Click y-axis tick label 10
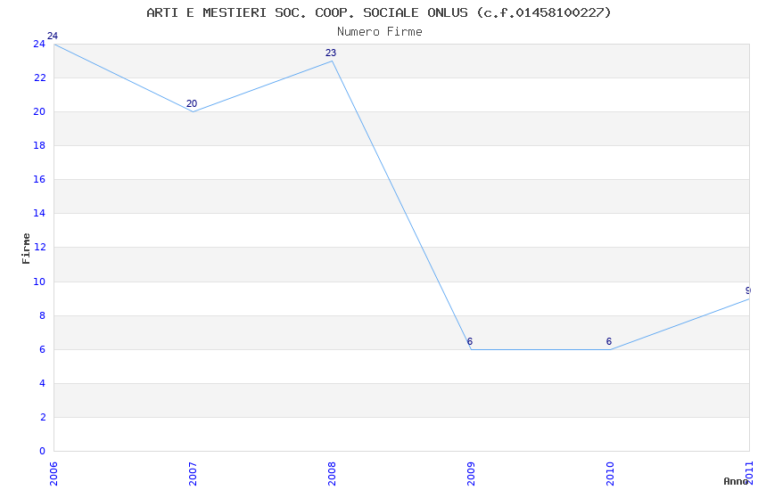 39,282
